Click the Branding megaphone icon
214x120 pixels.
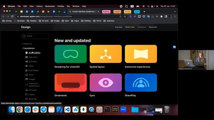tap(26, 61)
